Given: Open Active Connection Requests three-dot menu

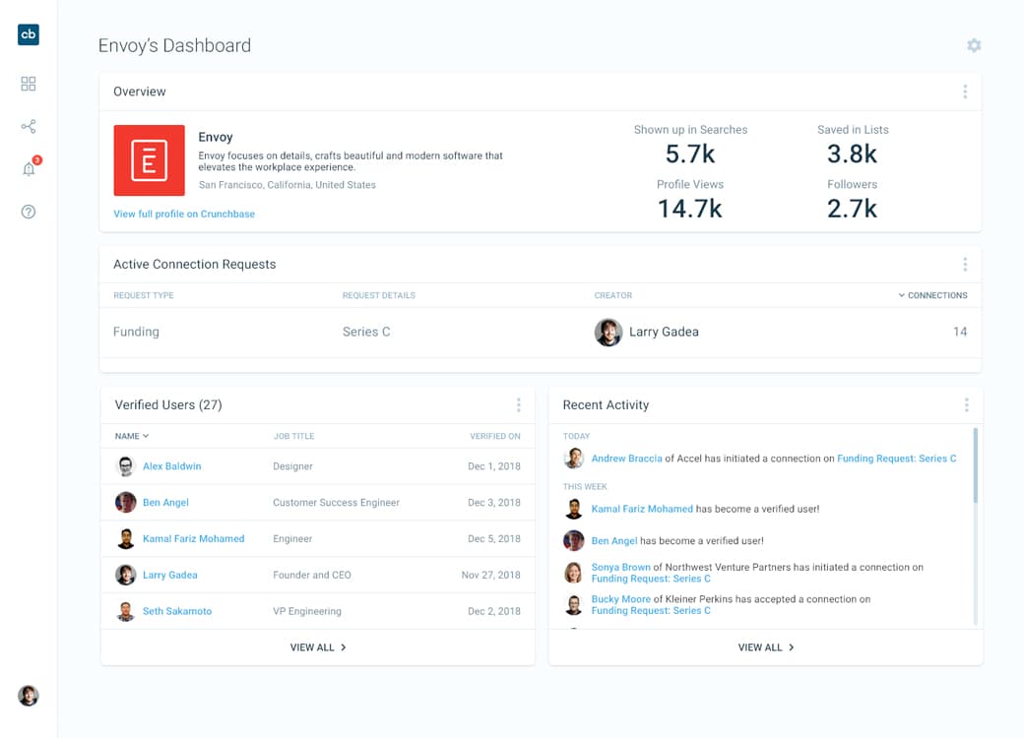Looking at the screenshot, I should [x=965, y=264].
